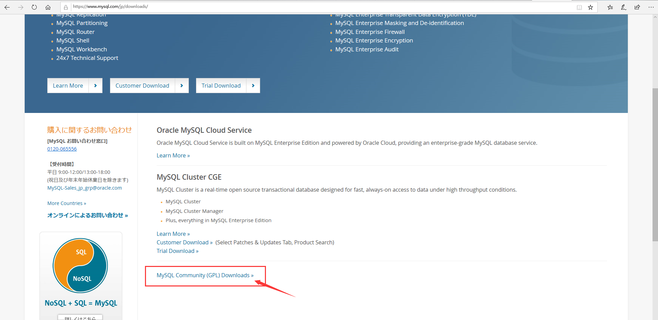Click the arrow on the Learn More button
Viewport: 658px width, 320px height.
click(x=96, y=86)
